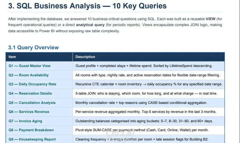Open the Q1 — Guest Master View entry
Image resolution: width=240 pixels, height=143 pixels.
pos(30,66)
